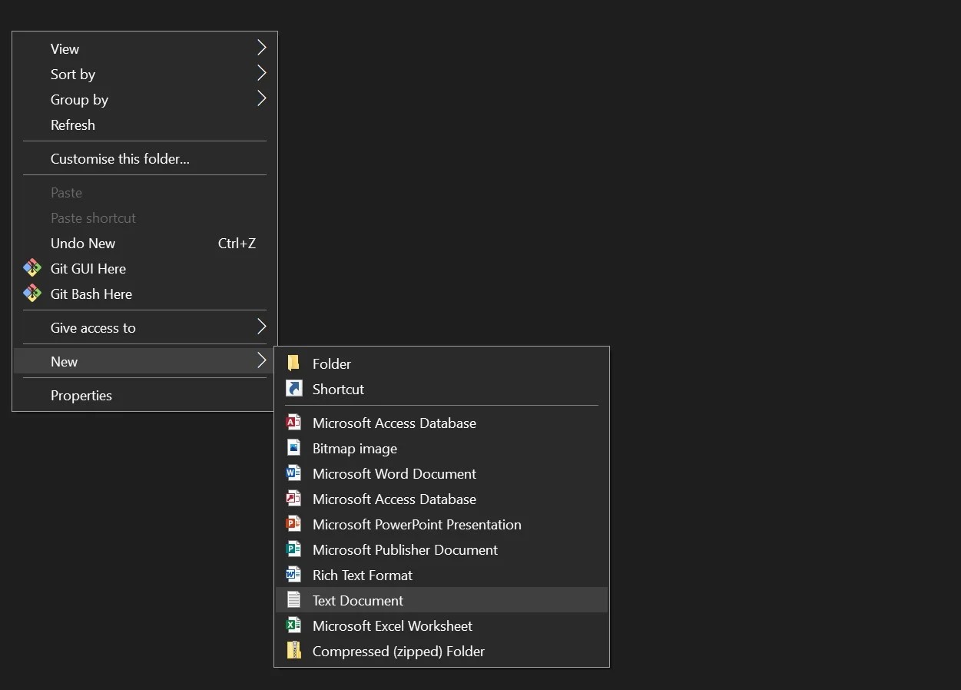Image resolution: width=961 pixels, height=690 pixels.
Task: Click the Microsoft Publisher Document icon
Action: tap(293, 549)
